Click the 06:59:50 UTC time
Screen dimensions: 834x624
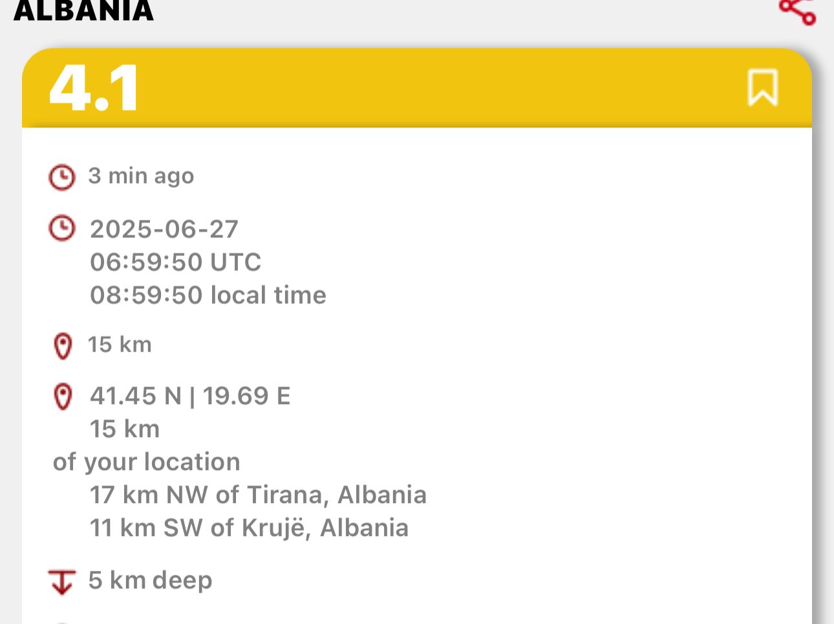(x=175, y=262)
